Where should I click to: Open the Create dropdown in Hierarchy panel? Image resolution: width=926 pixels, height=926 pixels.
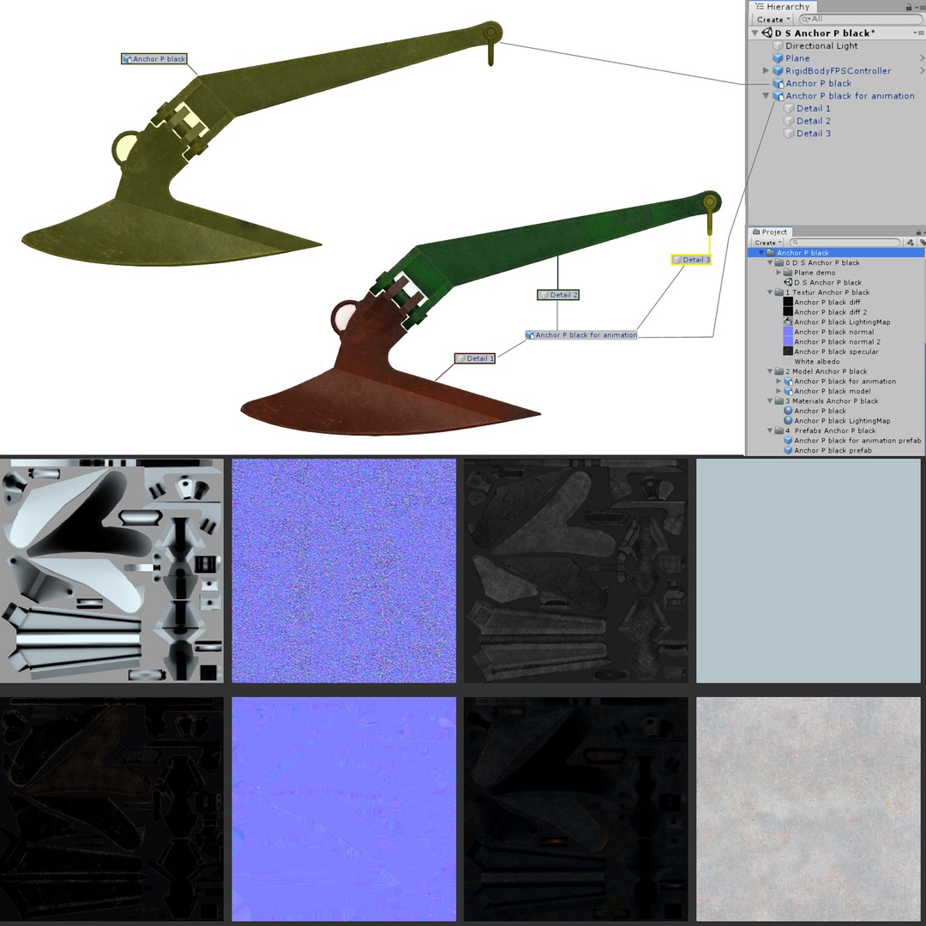pos(773,20)
